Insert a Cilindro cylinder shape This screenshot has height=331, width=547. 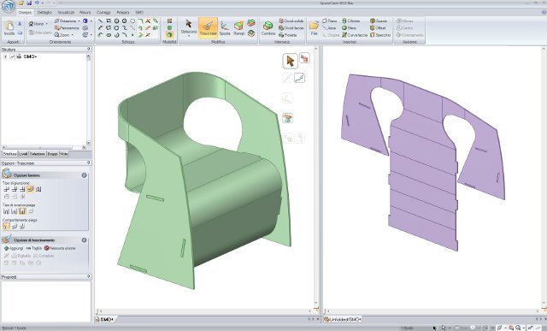click(x=351, y=21)
